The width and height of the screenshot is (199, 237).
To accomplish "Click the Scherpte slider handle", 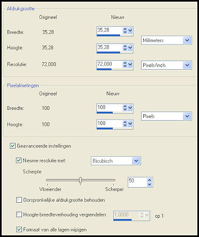I will point(80,180).
